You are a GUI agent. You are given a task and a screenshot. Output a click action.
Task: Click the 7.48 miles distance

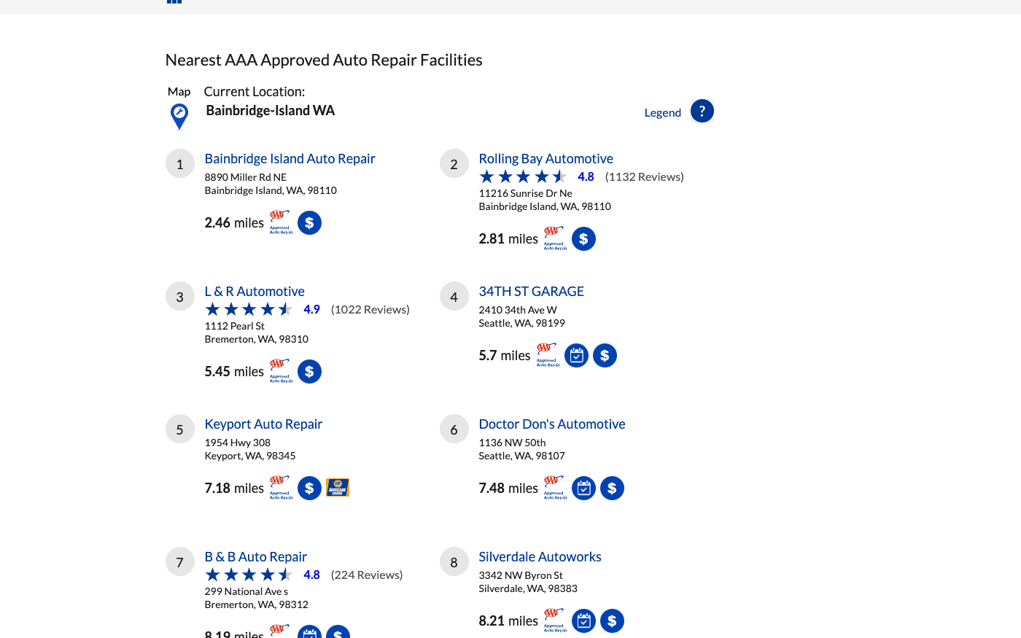point(508,488)
